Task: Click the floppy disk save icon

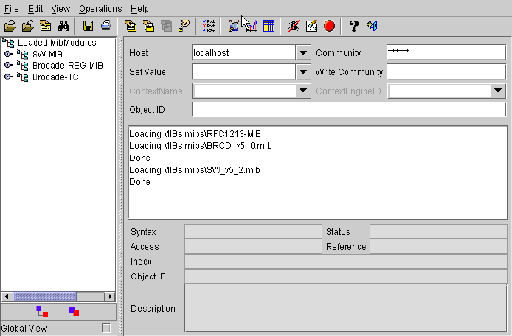Action: pyautogui.click(x=88, y=26)
